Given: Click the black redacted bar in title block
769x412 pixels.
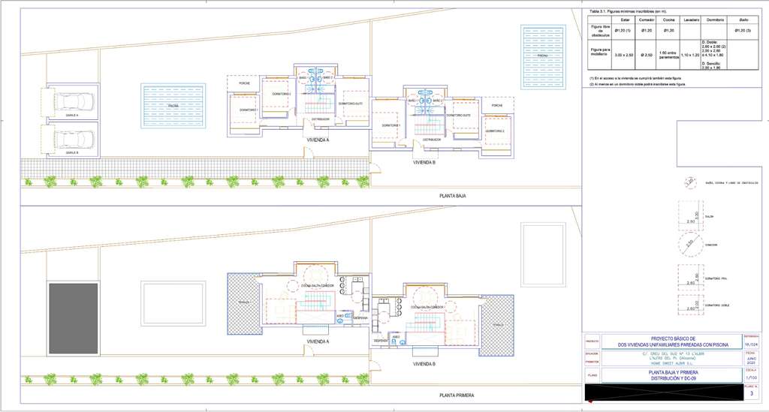Looking at the screenshot, I should click(x=662, y=392).
